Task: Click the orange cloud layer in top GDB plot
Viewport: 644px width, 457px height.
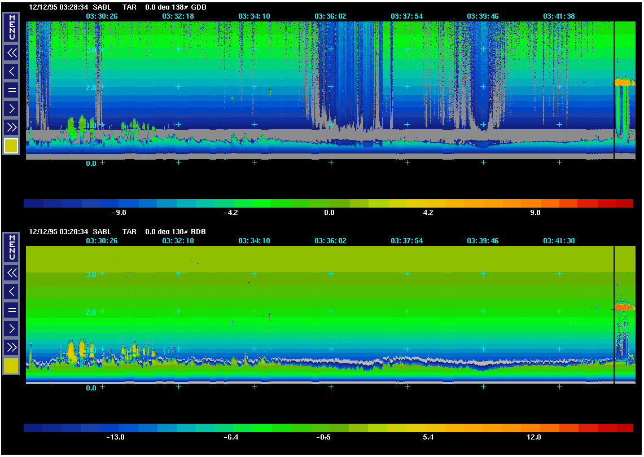Action: pyautogui.click(x=624, y=82)
